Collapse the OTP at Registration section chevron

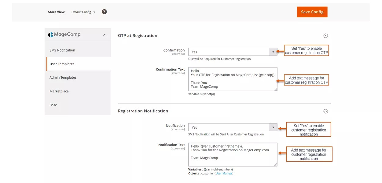pos(326,36)
